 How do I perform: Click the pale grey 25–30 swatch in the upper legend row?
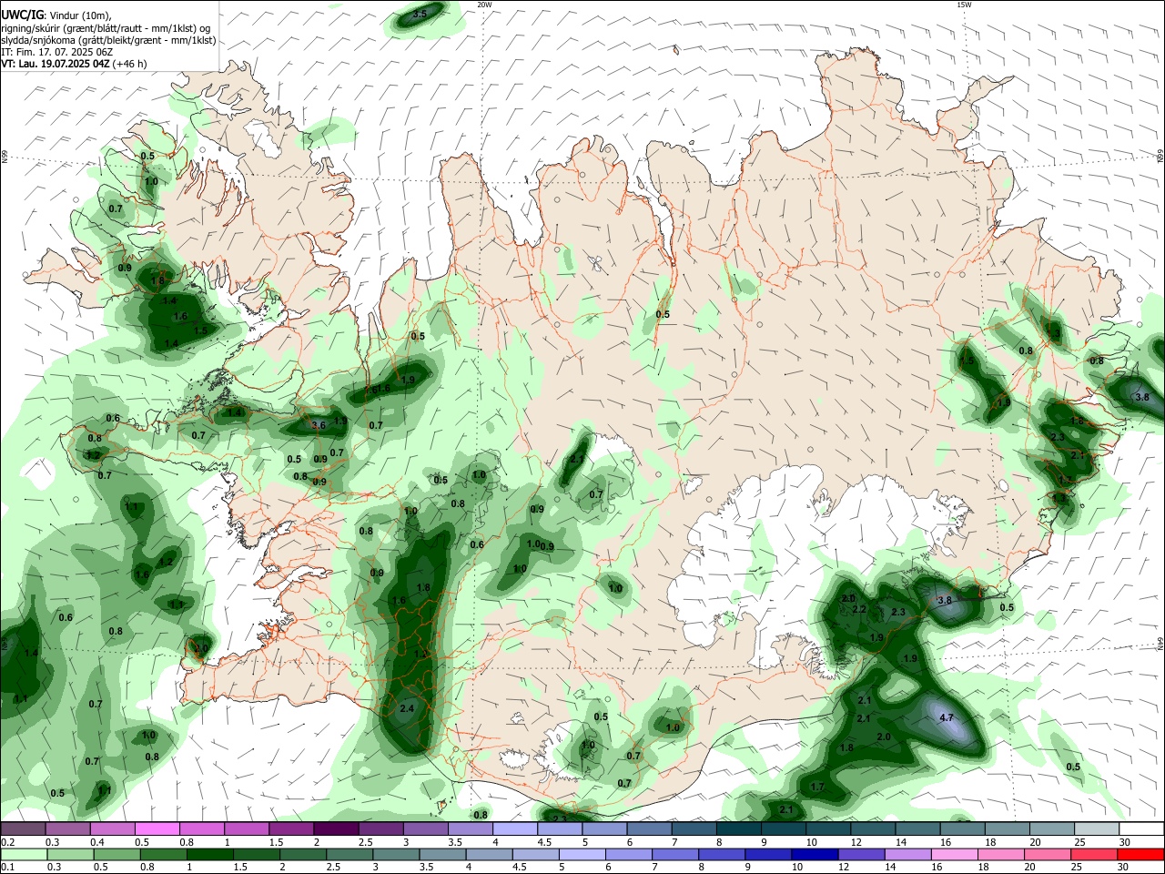point(1096,828)
